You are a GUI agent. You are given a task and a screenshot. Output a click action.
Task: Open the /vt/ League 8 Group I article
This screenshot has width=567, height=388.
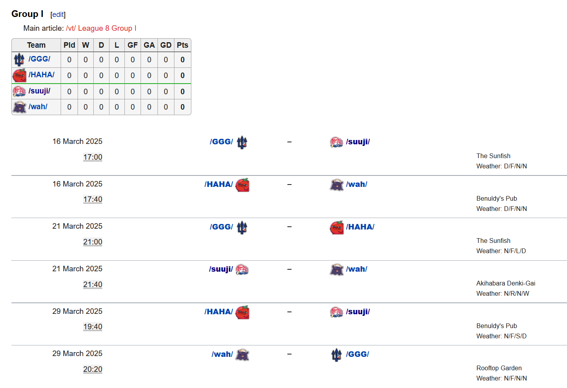[101, 28]
